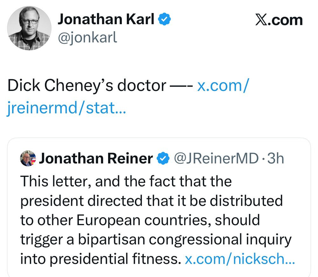Viewport: 318px width, 277px height.
Task: Open Jonathan Karl's profile photo
Action: point(29,28)
